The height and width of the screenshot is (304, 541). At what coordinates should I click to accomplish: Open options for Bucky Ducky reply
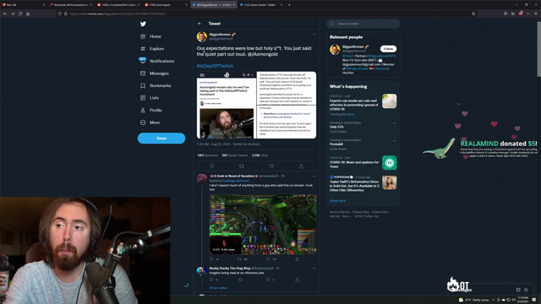[314, 269]
